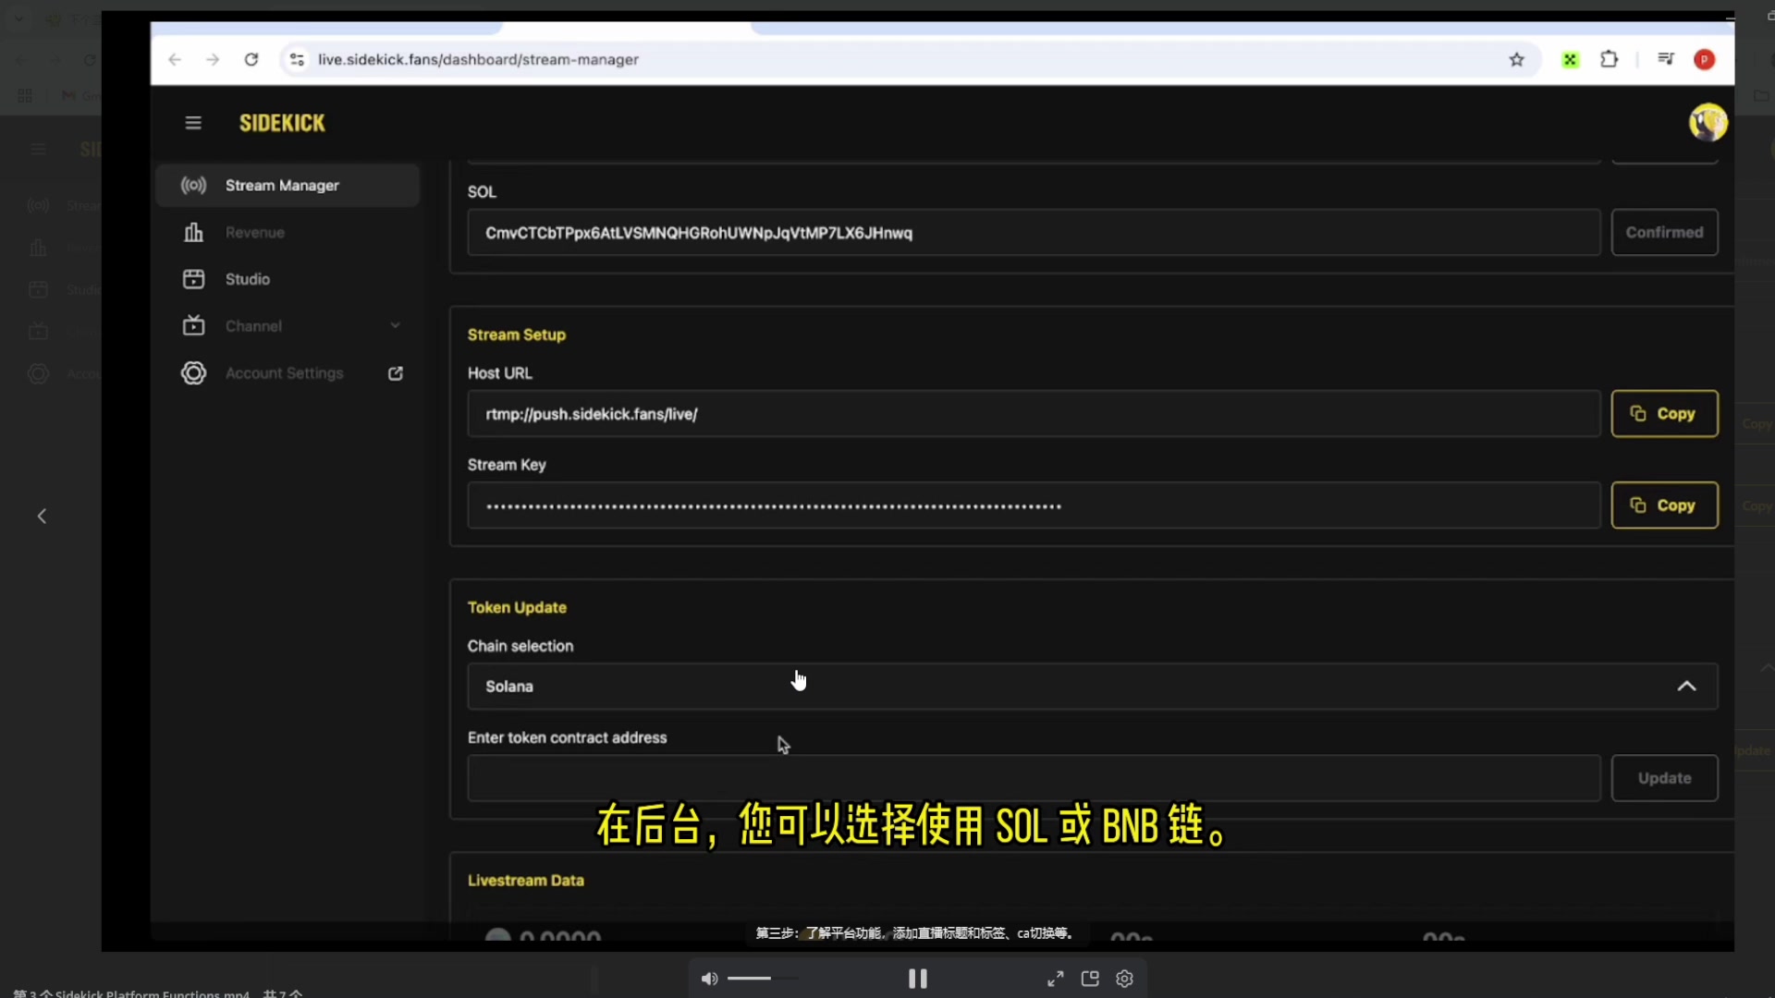This screenshot has height=998, width=1775.
Task: Bookmark this page with the star icon
Action: point(1516,59)
